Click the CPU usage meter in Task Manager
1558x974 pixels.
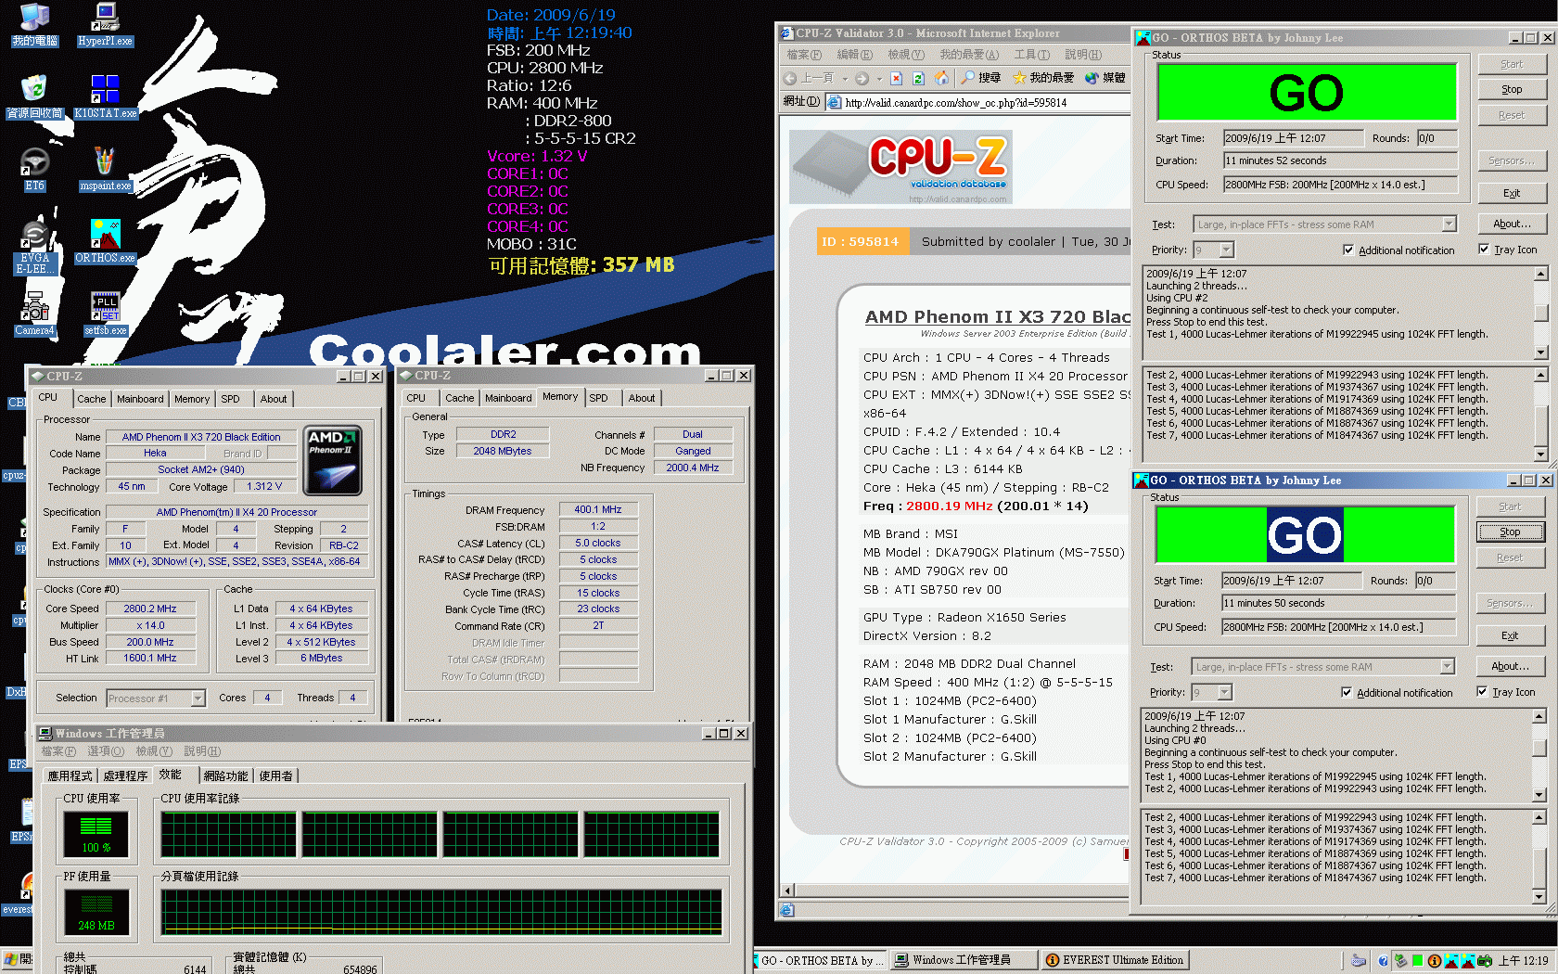click(x=96, y=833)
